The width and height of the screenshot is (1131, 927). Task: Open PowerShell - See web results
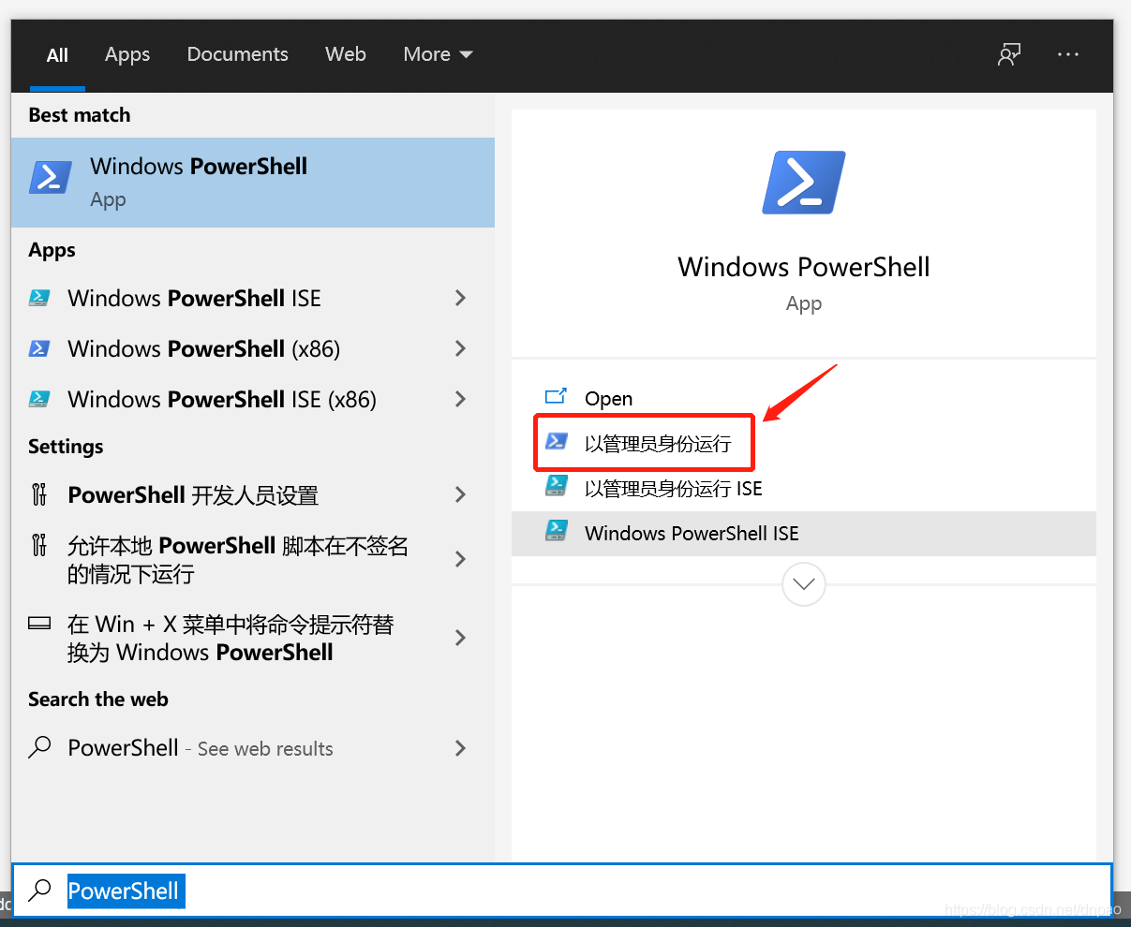253,748
